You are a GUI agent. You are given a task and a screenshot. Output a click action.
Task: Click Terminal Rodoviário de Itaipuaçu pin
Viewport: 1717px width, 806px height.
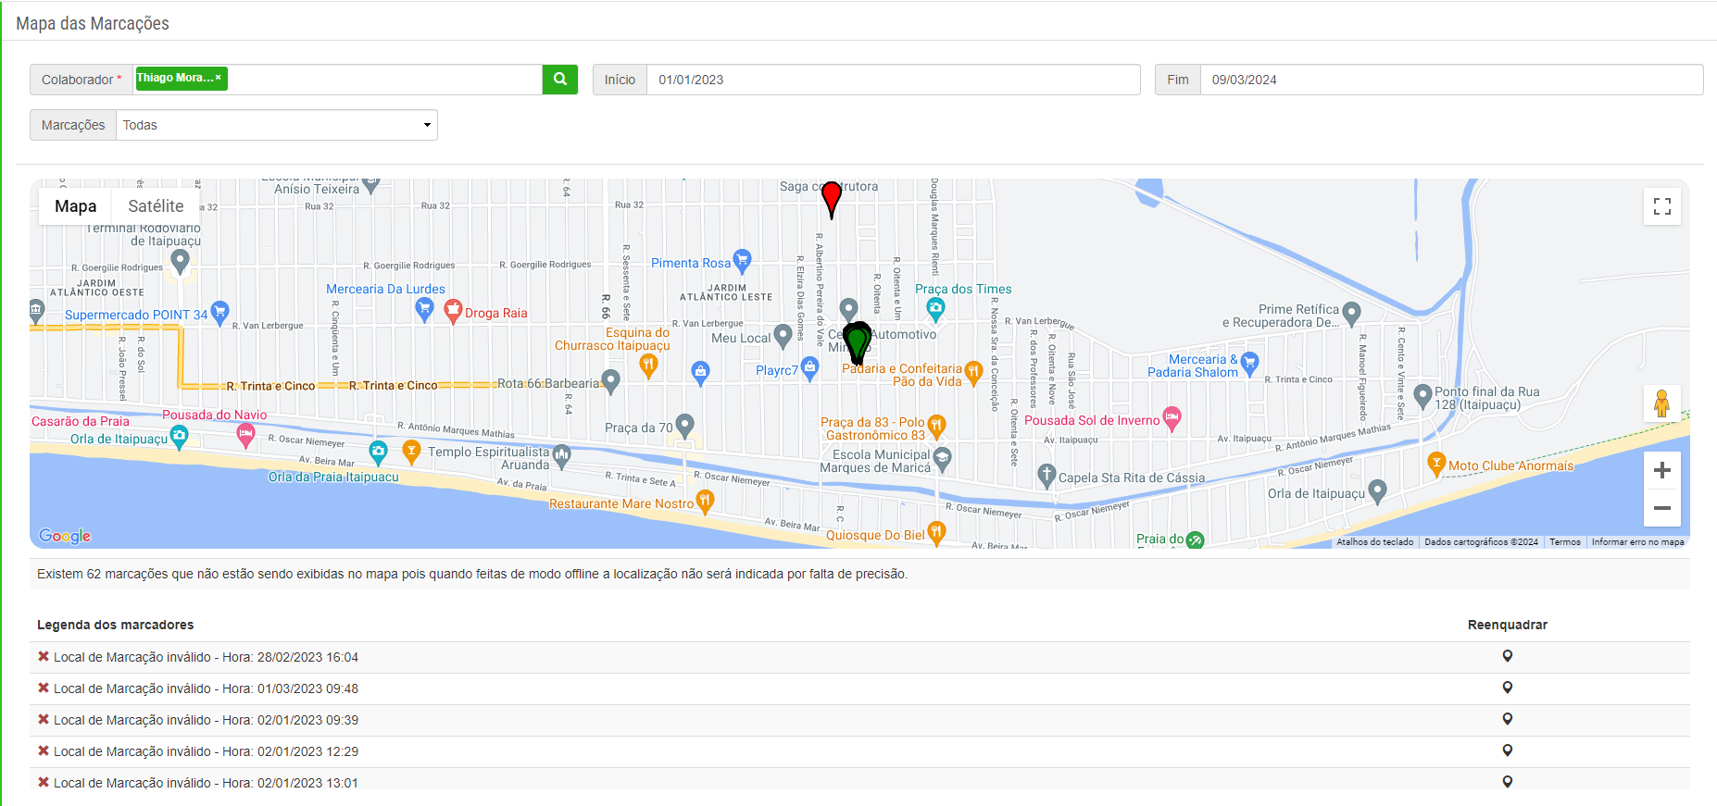point(181,262)
